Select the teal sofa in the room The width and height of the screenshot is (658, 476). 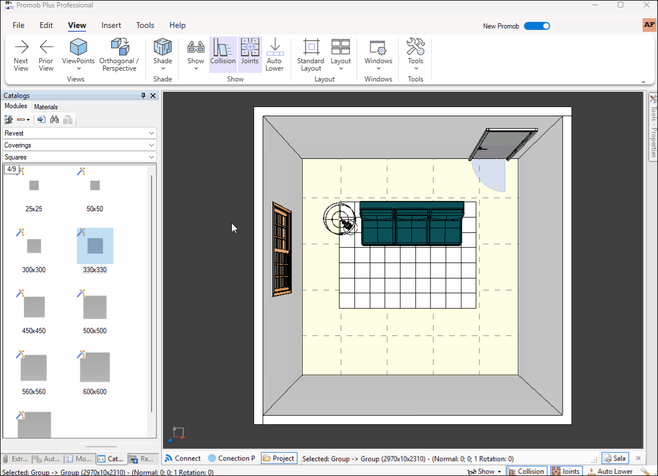click(412, 223)
